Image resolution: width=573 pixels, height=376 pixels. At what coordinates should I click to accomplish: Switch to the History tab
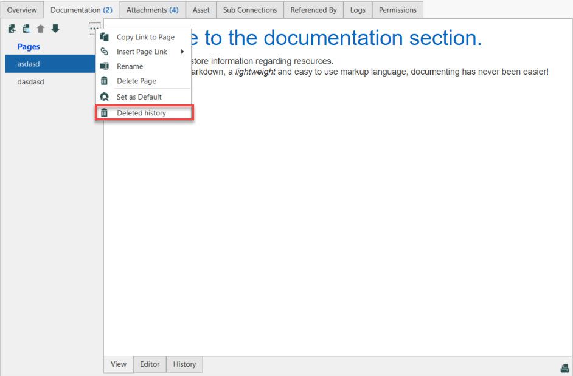coord(184,364)
